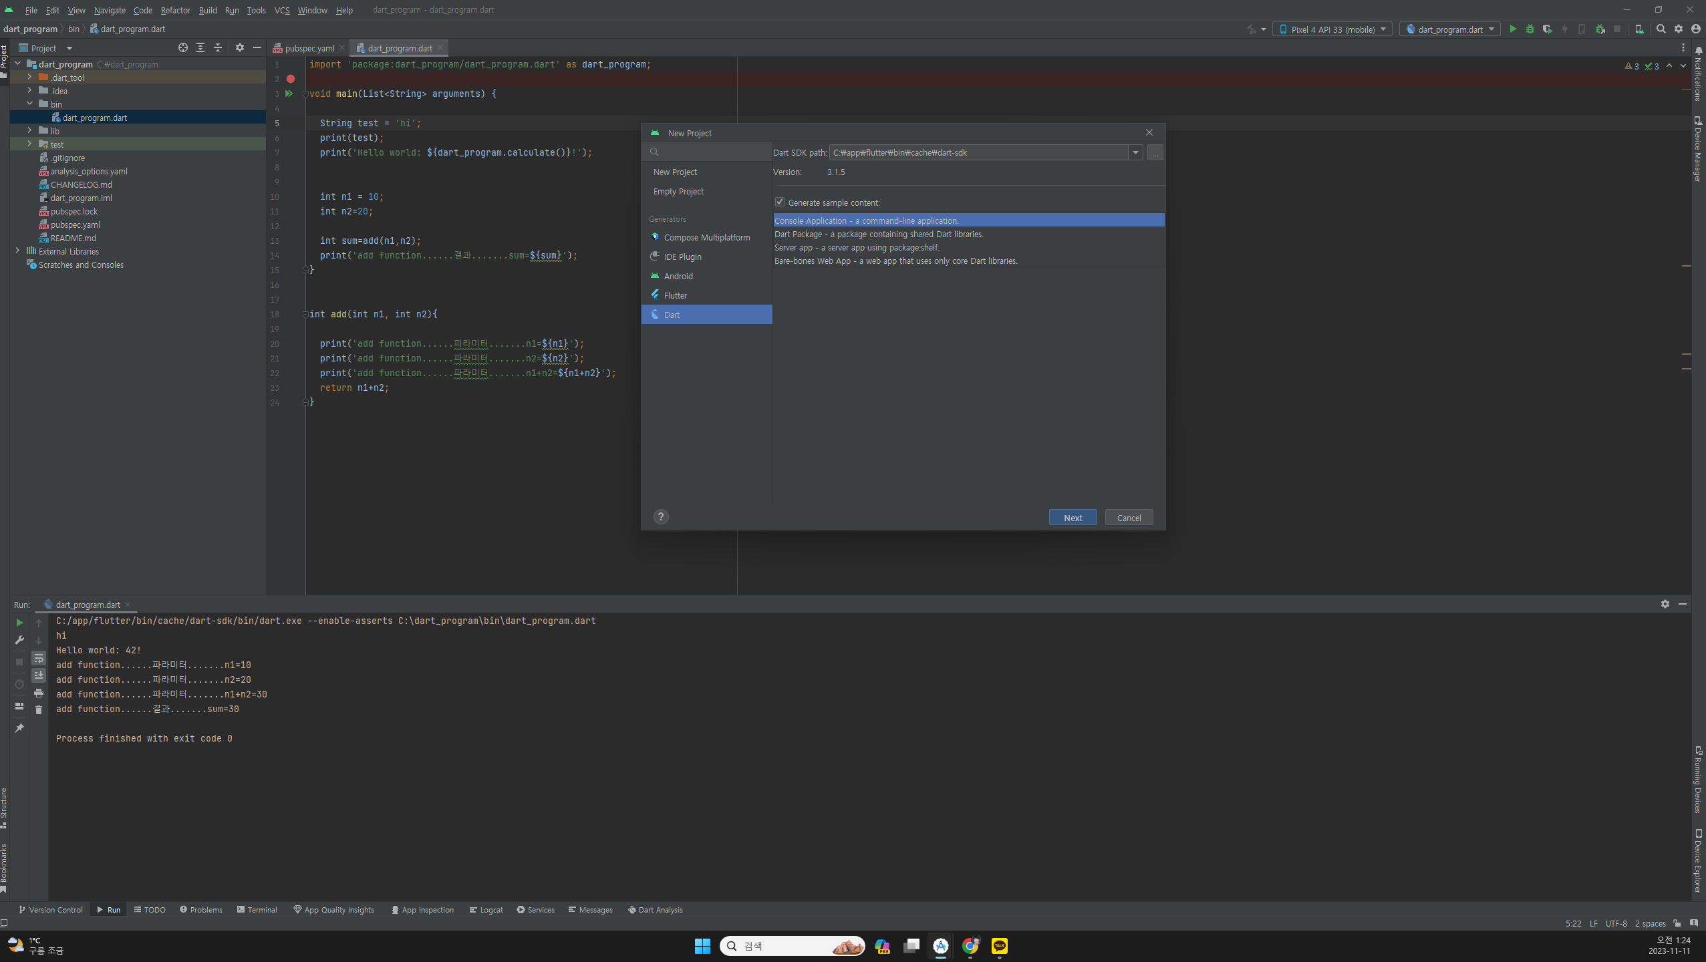1706x962 pixels.
Task: Open Dart SDK path dropdown
Action: (1135, 153)
